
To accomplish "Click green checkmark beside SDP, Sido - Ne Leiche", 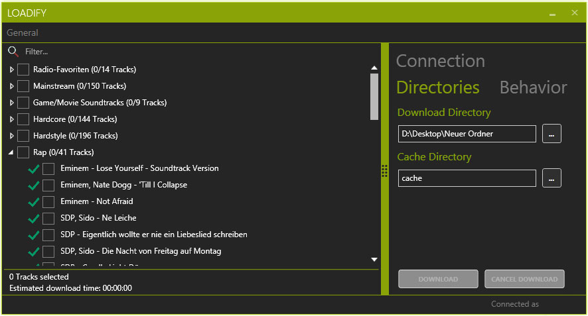I will point(34,218).
